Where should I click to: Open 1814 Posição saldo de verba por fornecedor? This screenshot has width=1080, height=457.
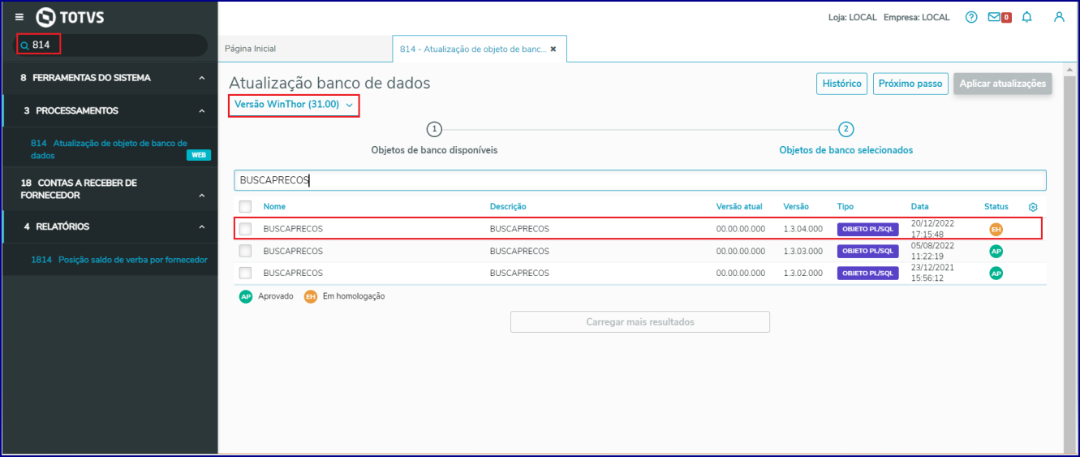click(119, 260)
